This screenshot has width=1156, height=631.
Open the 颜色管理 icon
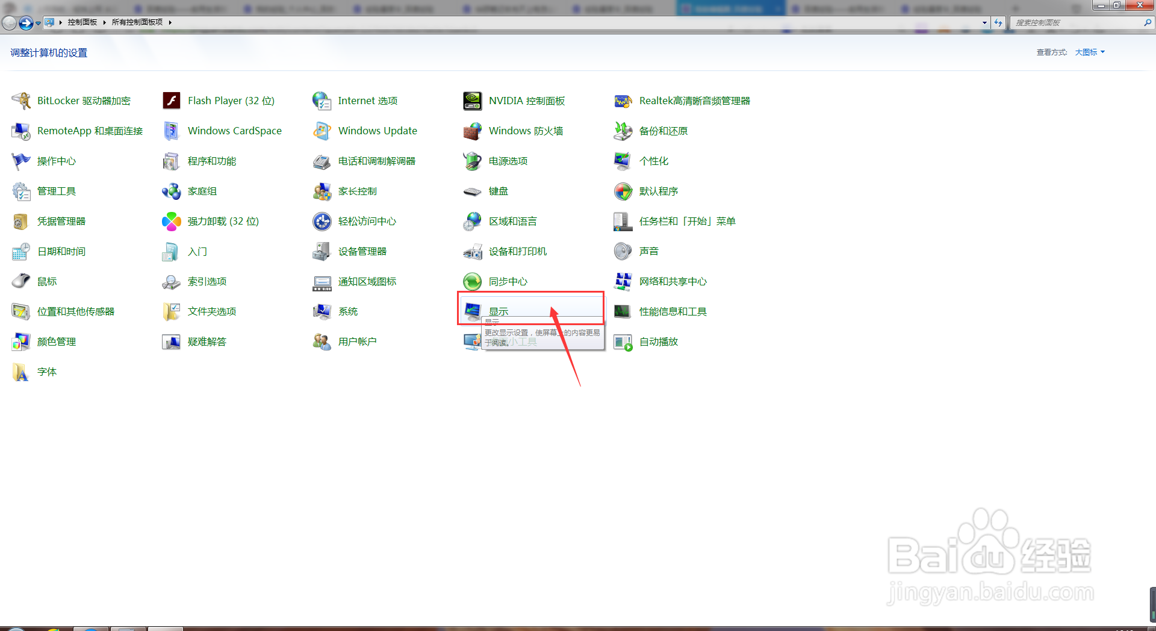click(x=21, y=341)
